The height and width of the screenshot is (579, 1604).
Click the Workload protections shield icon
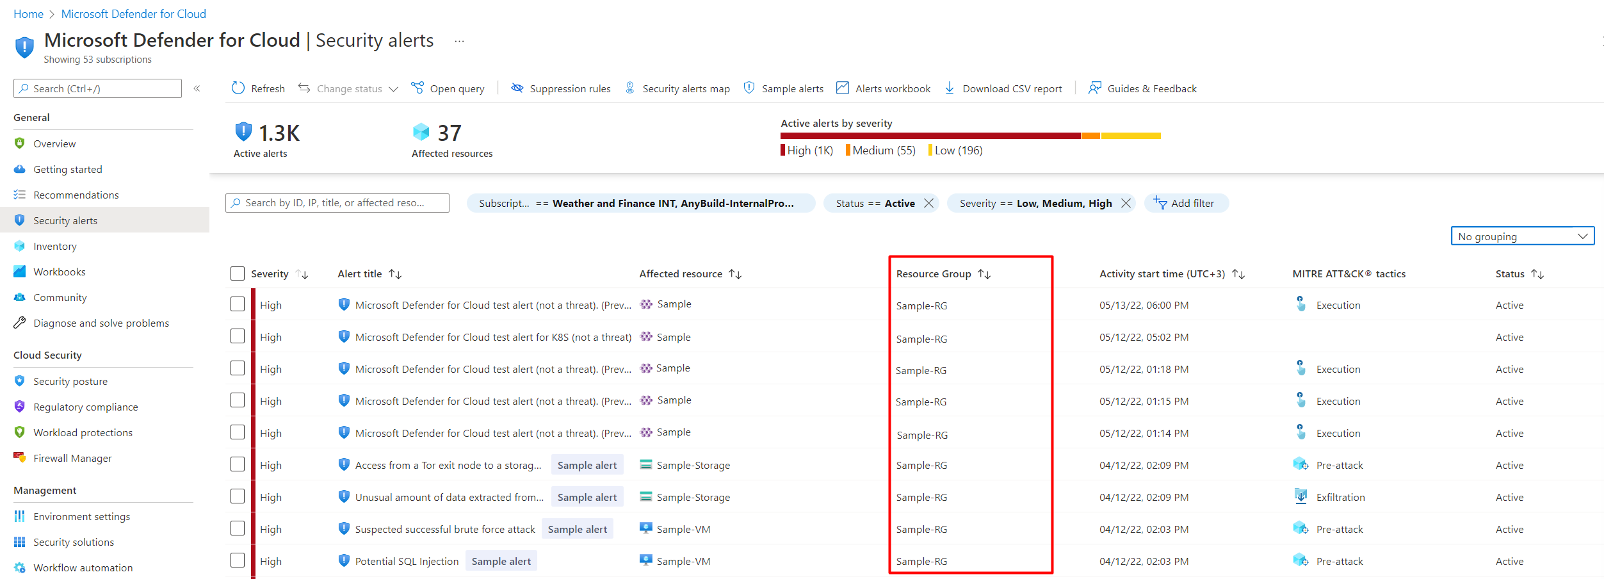coord(20,432)
